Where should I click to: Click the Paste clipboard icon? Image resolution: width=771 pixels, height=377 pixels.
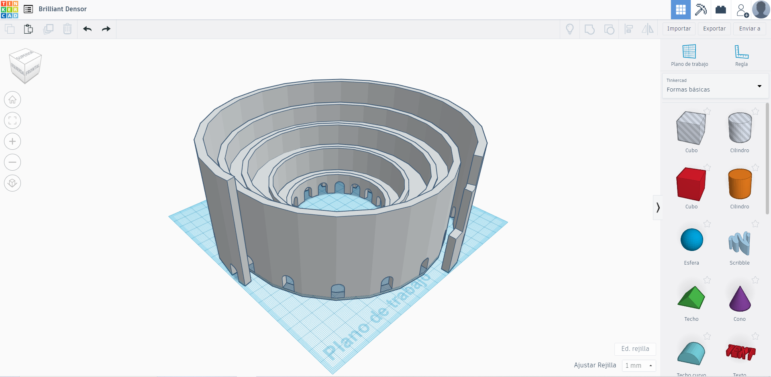click(29, 29)
